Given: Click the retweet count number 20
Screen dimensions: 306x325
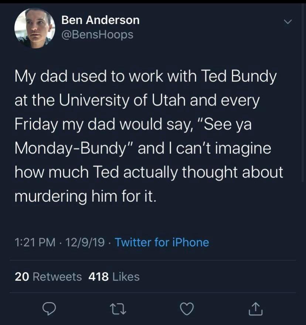Looking at the screenshot, I should (22, 276).
